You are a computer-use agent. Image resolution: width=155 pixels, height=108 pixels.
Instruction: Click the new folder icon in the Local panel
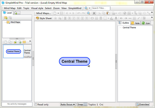click(6, 18)
